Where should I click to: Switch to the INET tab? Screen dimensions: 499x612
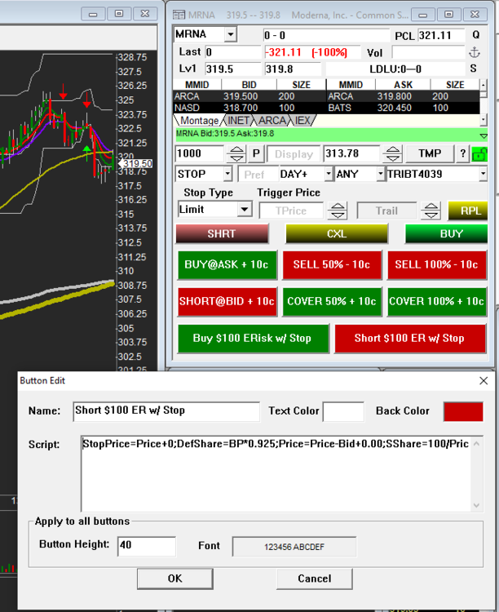coord(238,120)
